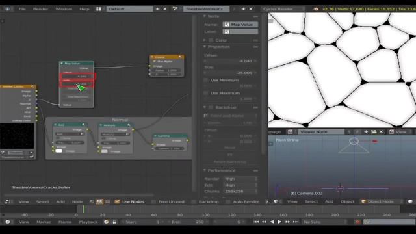Select the texture node tree type icon
This screenshot has height=234, width=416.
coord(107,201)
